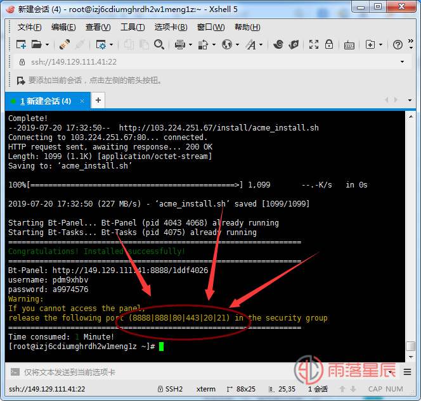
Task: Click the xterm status bar entry
Action: coord(205,389)
